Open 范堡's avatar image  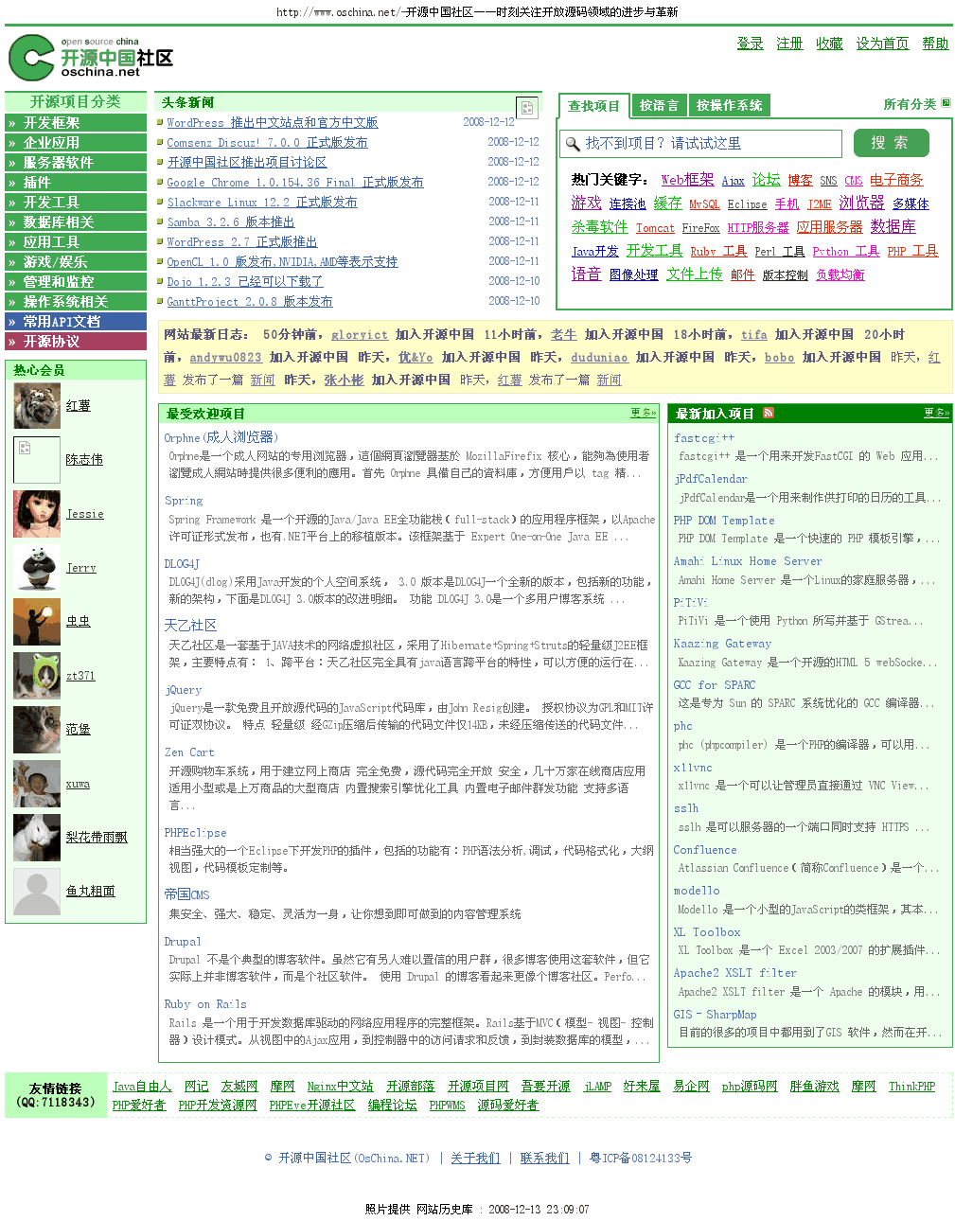pos(37,730)
